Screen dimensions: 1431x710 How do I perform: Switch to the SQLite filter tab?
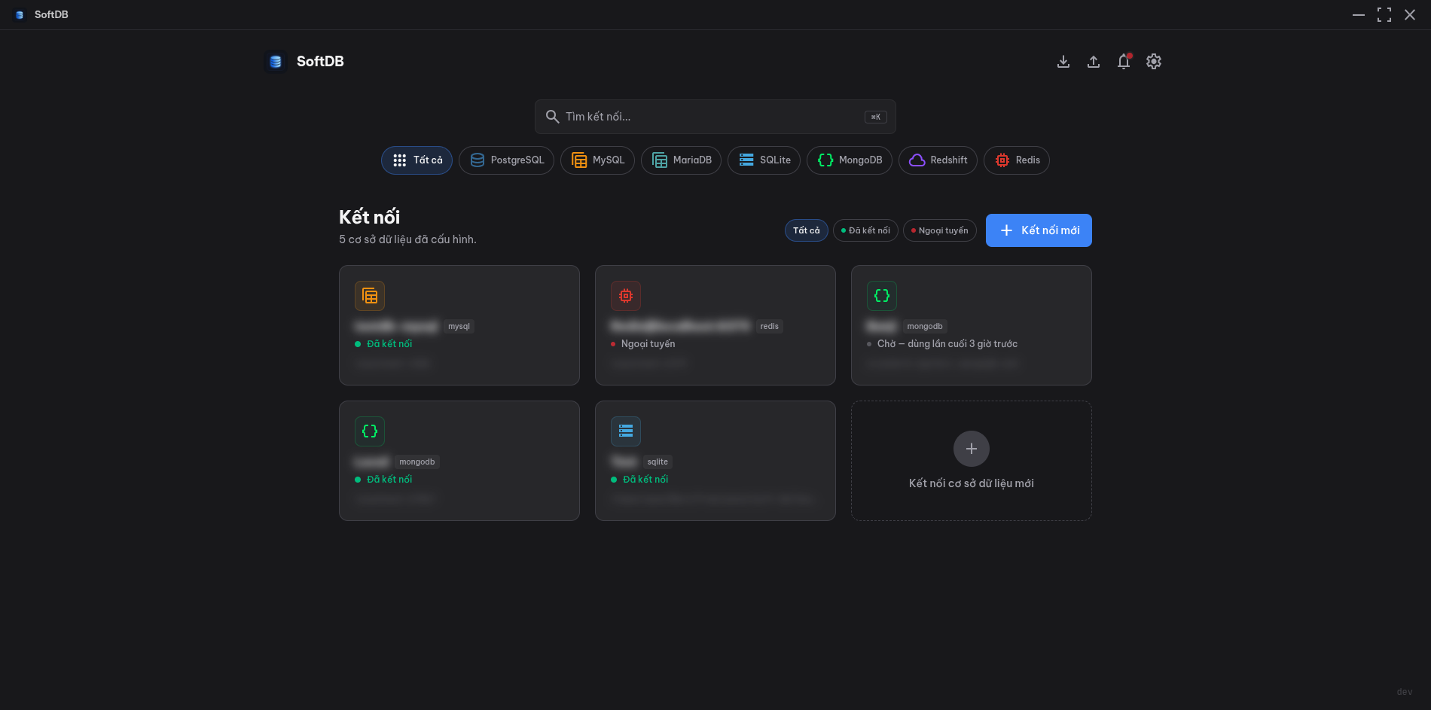(764, 160)
